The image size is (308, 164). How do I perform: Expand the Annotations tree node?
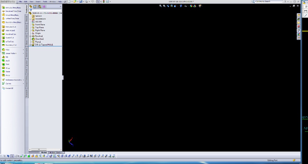click(x=30, y=19)
